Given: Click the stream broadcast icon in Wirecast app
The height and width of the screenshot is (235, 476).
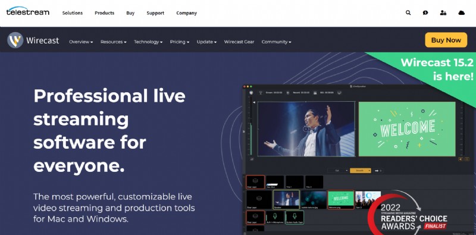Looking at the screenshot, I should click(x=261, y=93).
